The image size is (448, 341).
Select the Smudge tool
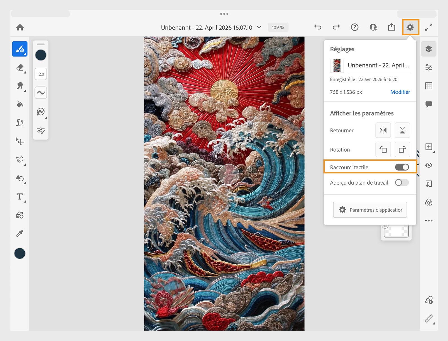[x=20, y=86]
